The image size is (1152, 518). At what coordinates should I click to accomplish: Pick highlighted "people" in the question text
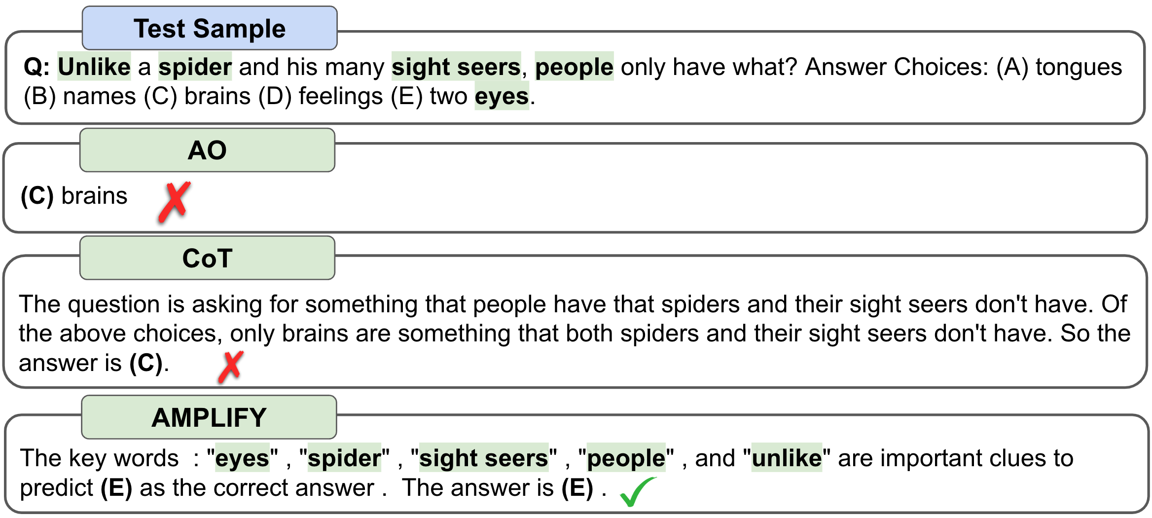(x=574, y=67)
